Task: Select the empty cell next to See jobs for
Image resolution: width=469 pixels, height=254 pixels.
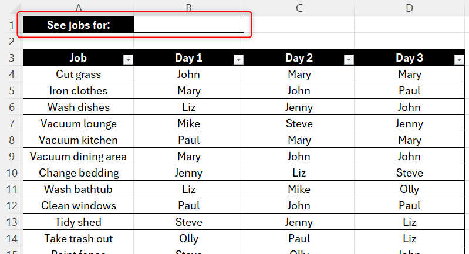Action: pos(189,25)
